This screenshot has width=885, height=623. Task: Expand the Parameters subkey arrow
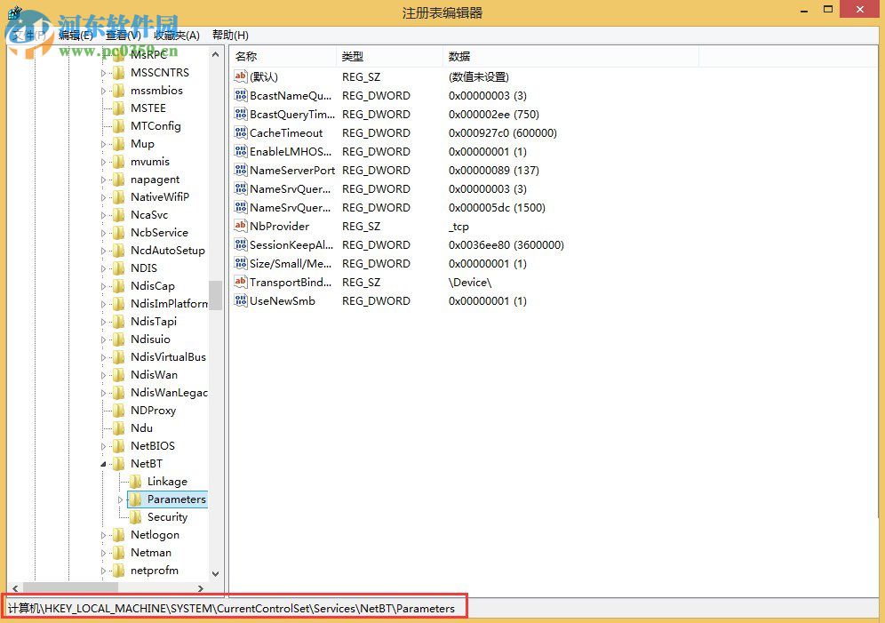119,499
